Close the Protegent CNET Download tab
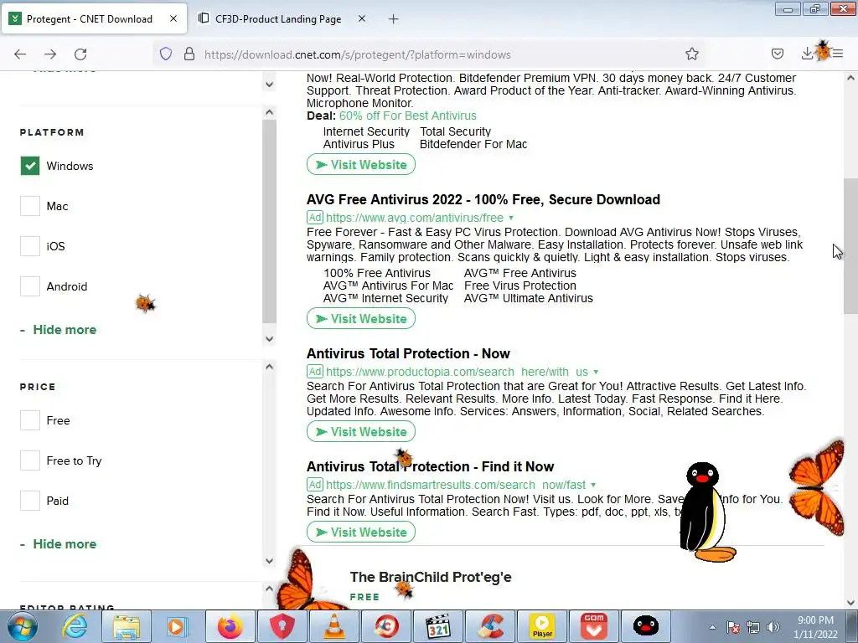Screen dimensions: 858x643 (x=173, y=18)
